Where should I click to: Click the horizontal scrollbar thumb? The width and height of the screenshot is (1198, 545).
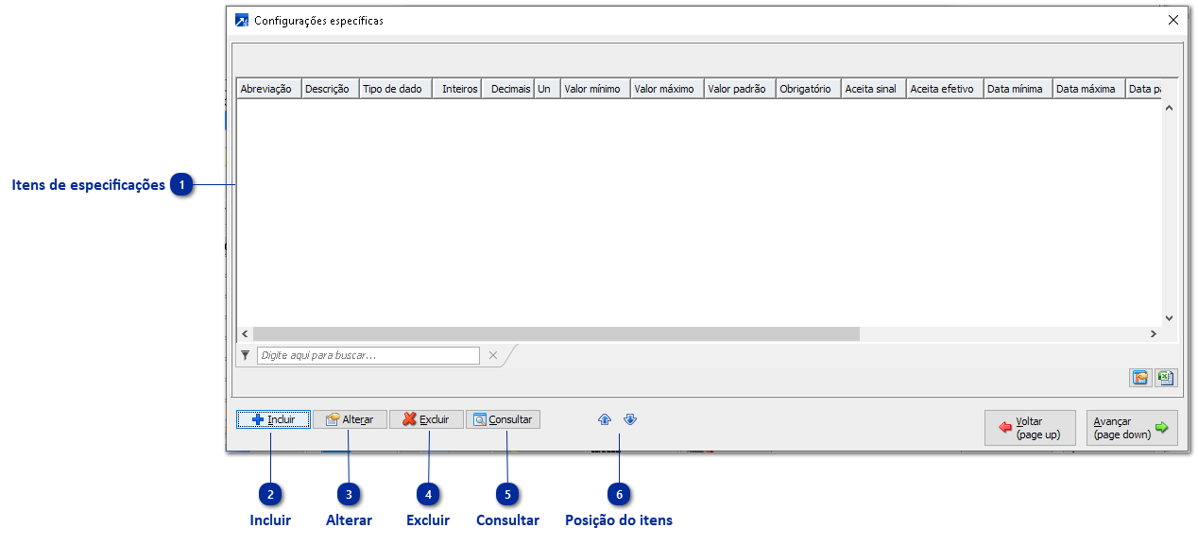point(556,333)
